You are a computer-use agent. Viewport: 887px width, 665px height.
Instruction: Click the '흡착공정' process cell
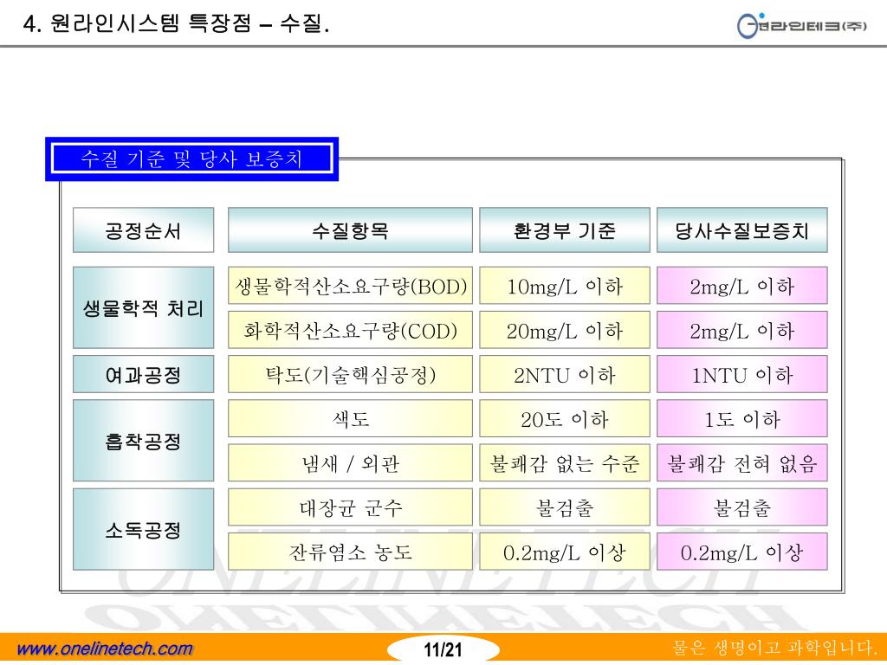point(143,441)
